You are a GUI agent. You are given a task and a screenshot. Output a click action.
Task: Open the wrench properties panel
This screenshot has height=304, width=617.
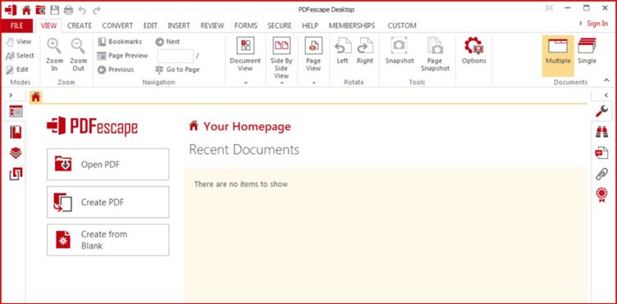click(x=601, y=111)
